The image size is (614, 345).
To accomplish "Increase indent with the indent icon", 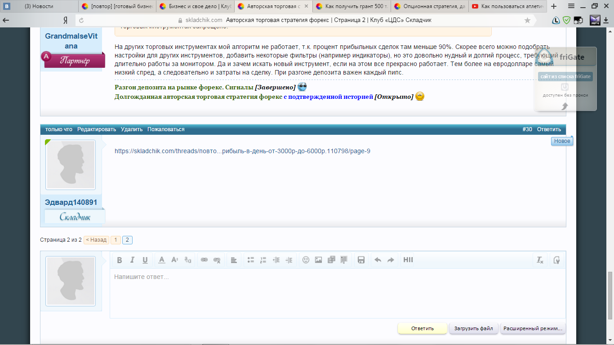I will coord(289,260).
